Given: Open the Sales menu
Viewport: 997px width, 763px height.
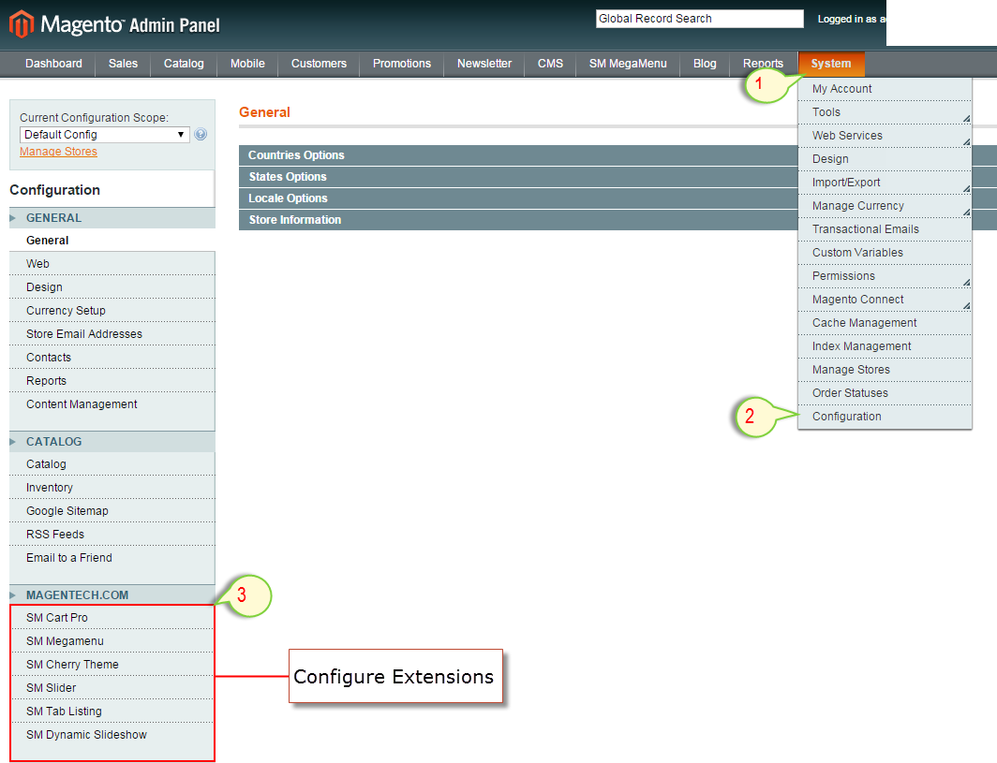Looking at the screenshot, I should 123,64.
